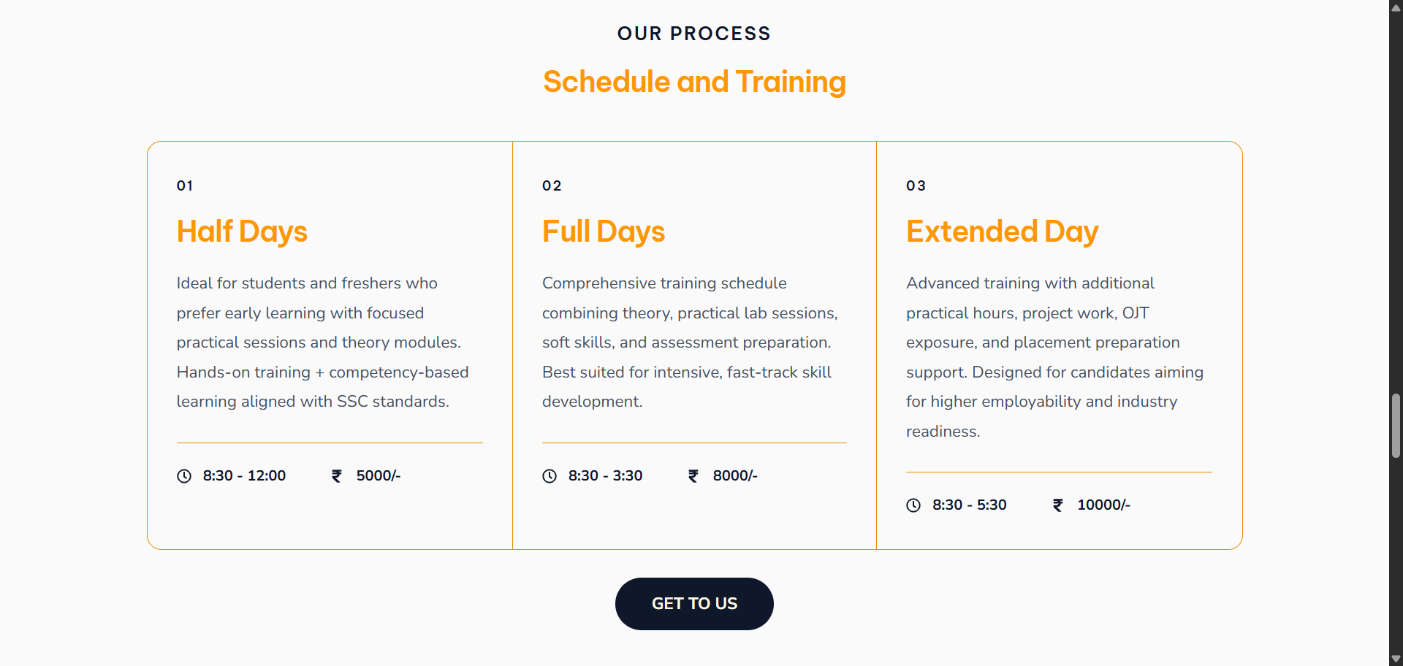
Task: Click the vertical scrollbar thumb
Action: [x=1396, y=426]
